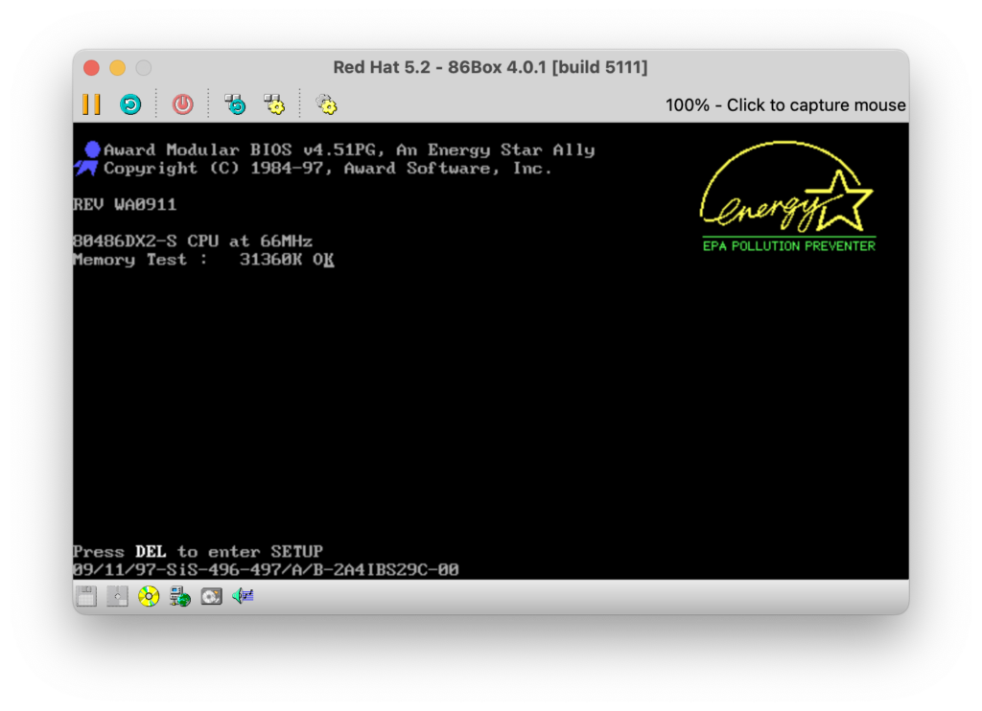Send Ctrl+Alt+Esc using toolbar icon

click(273, 104)
